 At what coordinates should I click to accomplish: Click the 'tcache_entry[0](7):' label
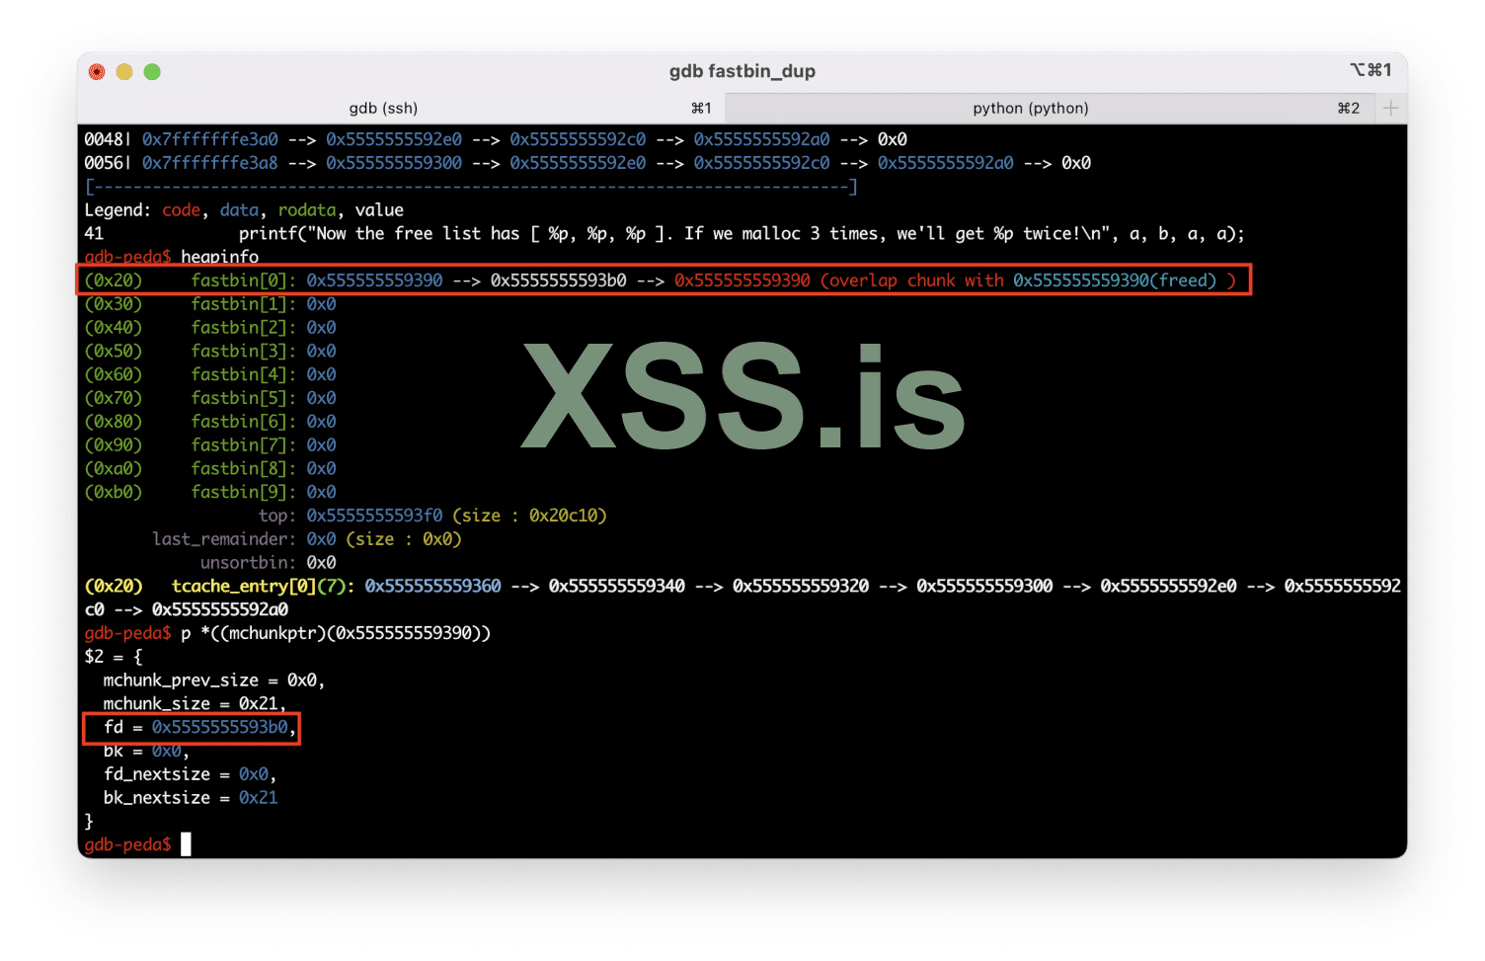pos(264,587)
